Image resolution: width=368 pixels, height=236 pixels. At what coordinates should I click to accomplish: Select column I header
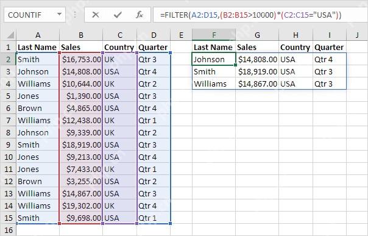[330, 35]
